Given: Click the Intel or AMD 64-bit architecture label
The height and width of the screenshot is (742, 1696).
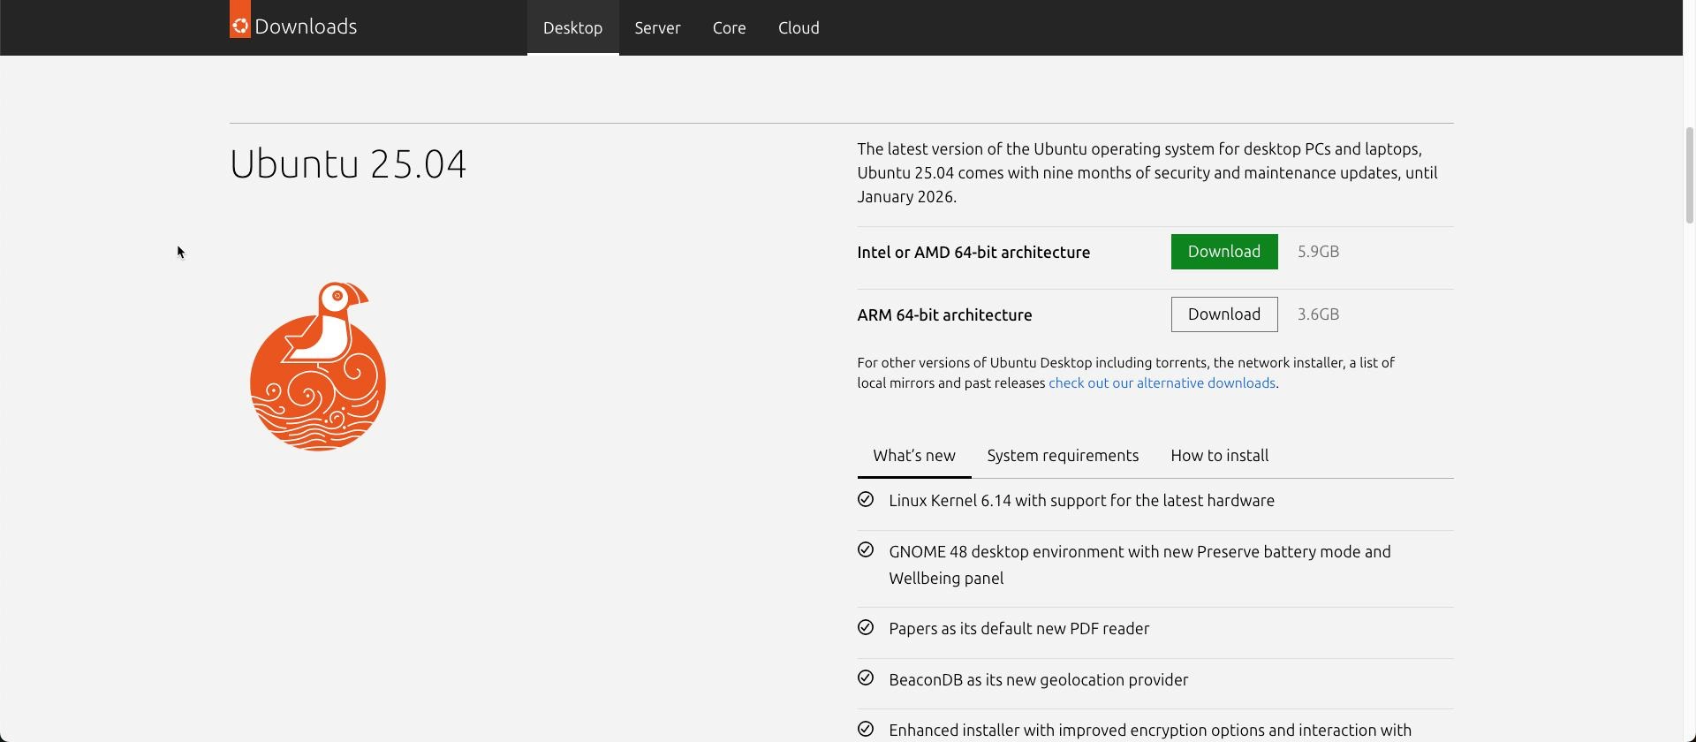Looking at the screenshot, I should [973, 253].
